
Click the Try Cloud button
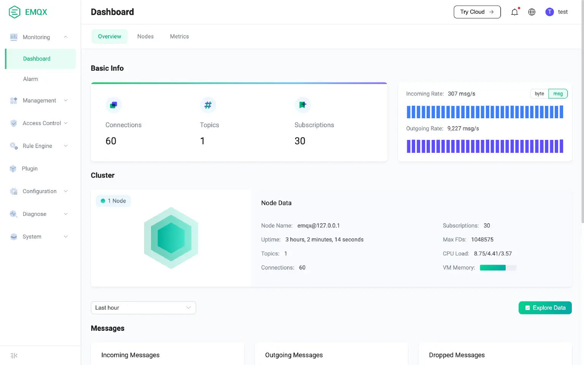click(477, 12)
